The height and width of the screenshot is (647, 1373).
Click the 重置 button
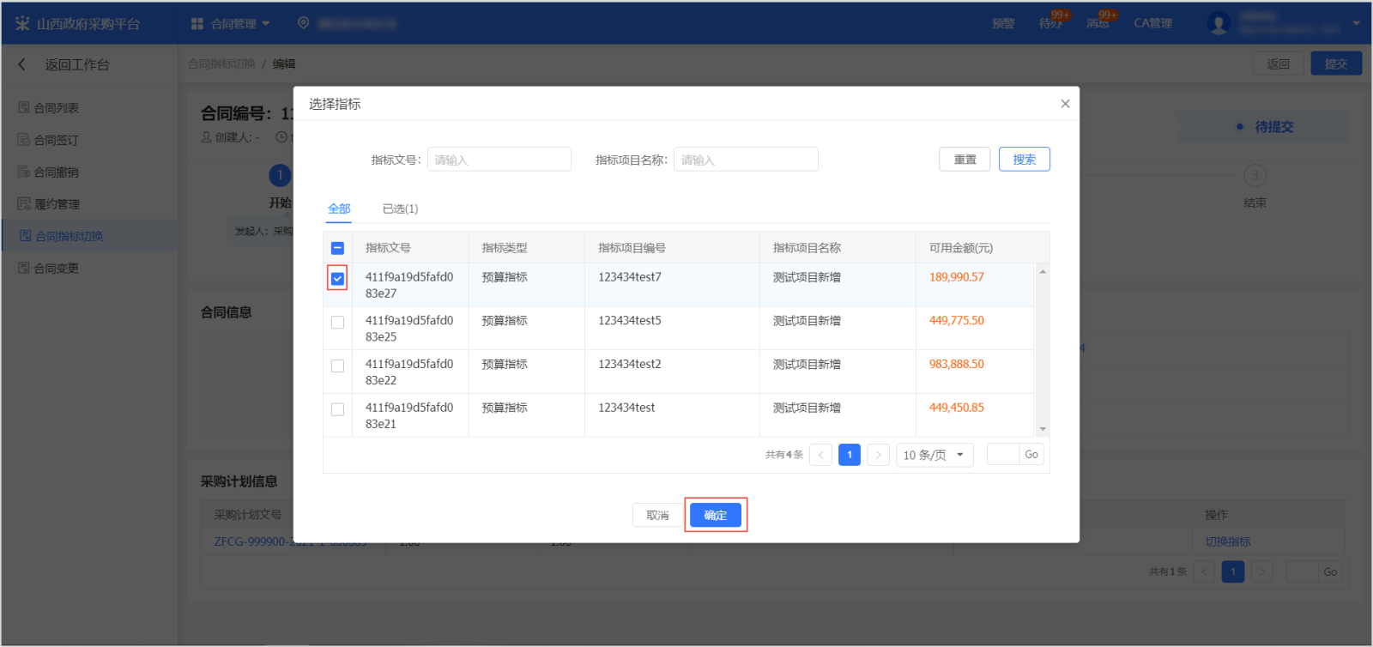click(x=965, y=160)
